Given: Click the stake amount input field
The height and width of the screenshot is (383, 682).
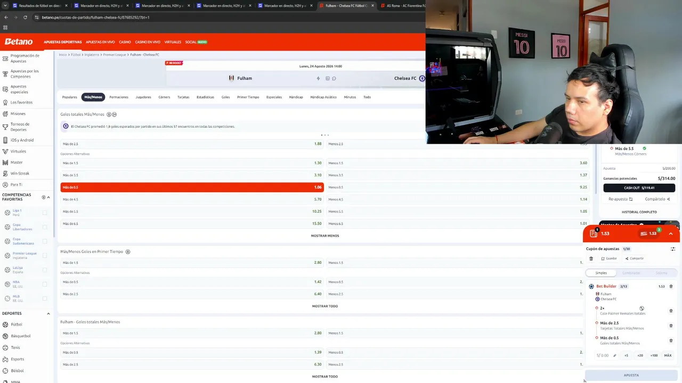Looking at the screenshot, I should point(603,355).
